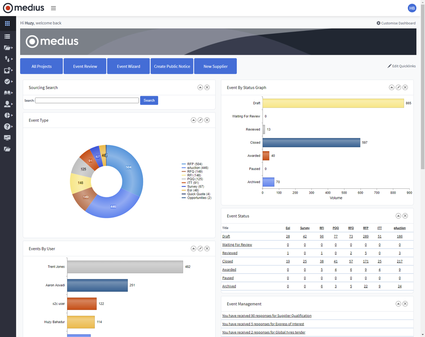
Task: Click the Search button
Action: pyautogui.click(x=149, y=101)
